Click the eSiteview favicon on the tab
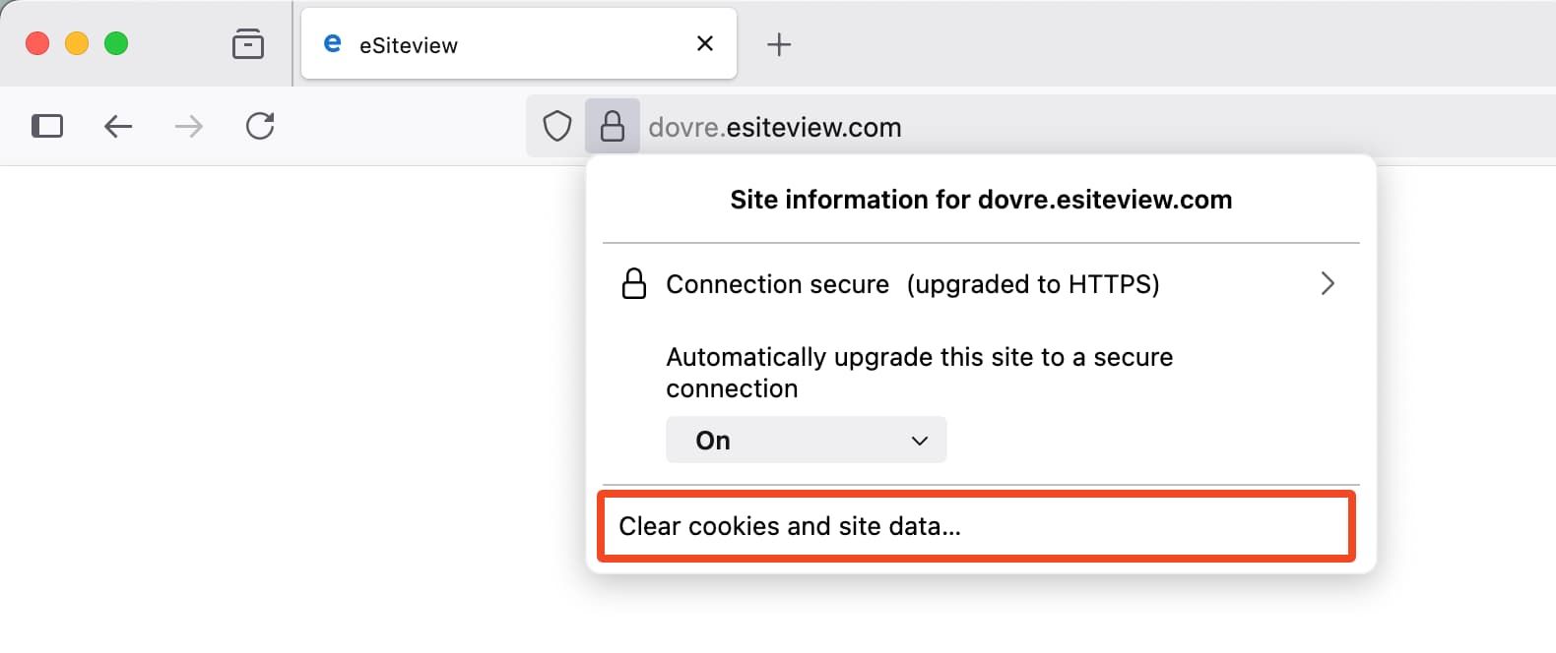Image resolution: width=1556 pixels, height=653 pixels. 332,42
